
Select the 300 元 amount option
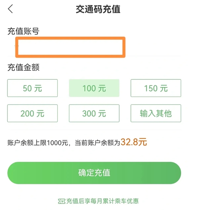click(94, 113)
